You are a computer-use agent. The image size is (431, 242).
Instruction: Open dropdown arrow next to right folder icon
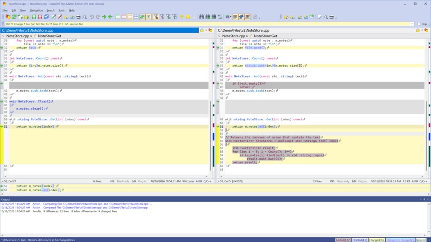422,31
